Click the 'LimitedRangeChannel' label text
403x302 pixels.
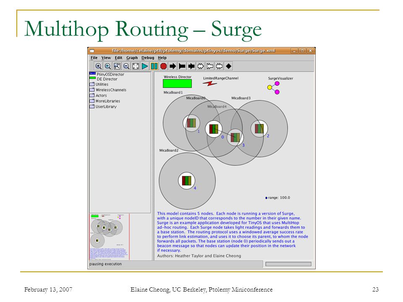[x=221, y=78]
